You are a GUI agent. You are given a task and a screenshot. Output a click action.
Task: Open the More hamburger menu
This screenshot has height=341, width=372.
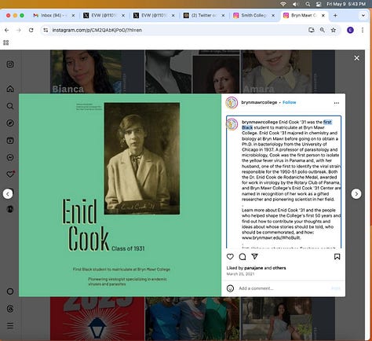pyautogui.click(x=10, y=325)
